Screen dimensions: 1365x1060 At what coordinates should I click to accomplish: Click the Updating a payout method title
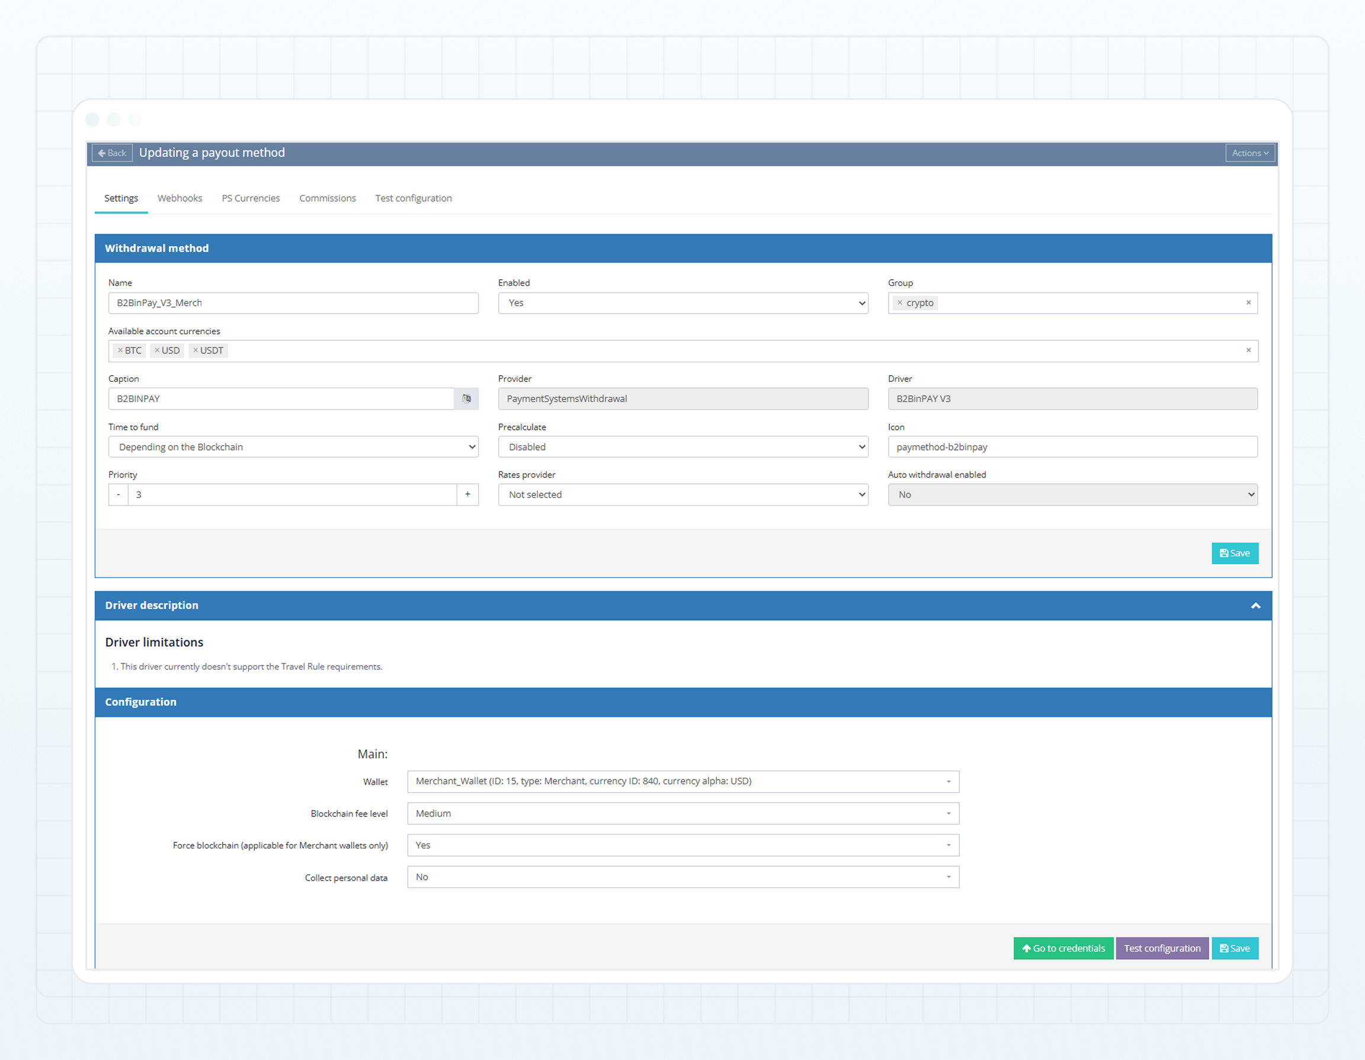point(212,153)
